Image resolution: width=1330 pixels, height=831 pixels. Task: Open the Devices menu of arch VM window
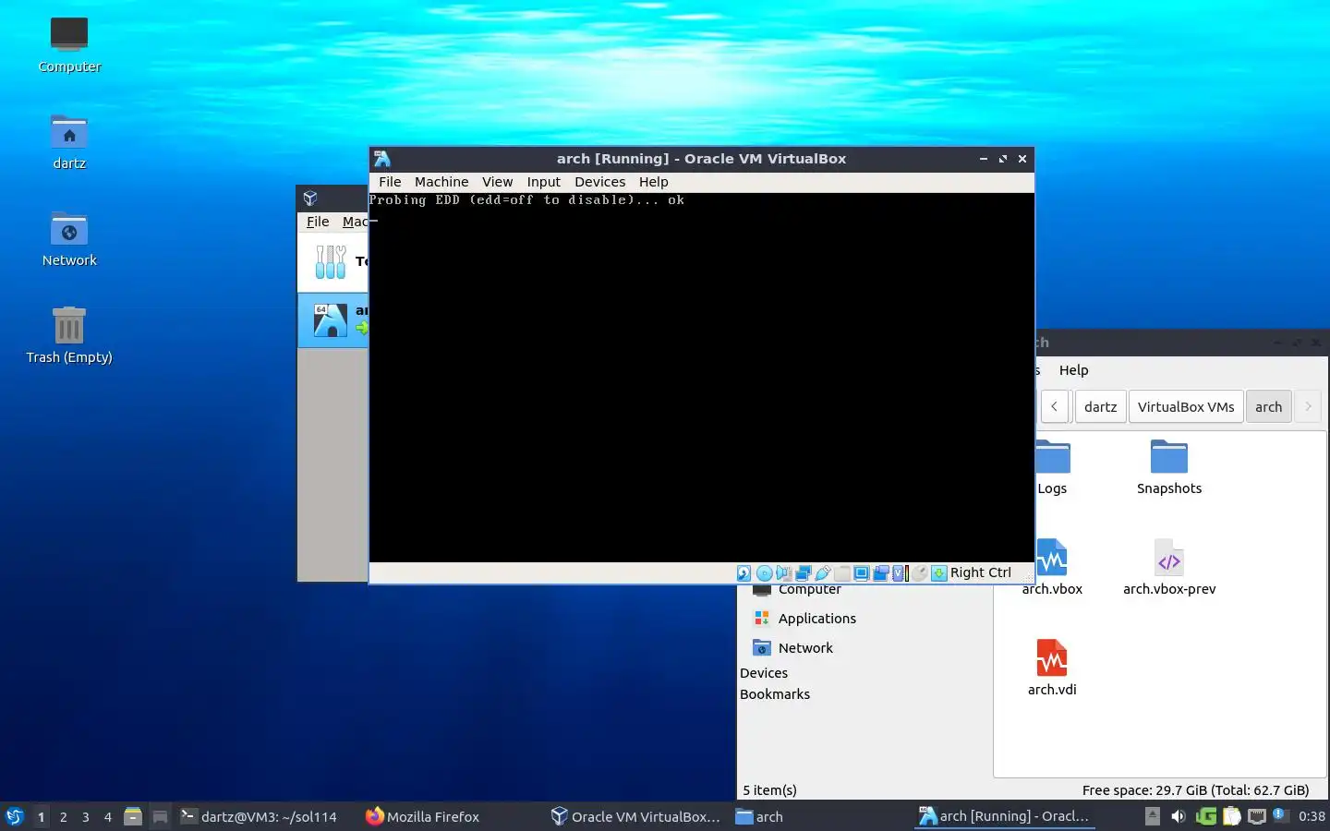click(x=600, y=182)
